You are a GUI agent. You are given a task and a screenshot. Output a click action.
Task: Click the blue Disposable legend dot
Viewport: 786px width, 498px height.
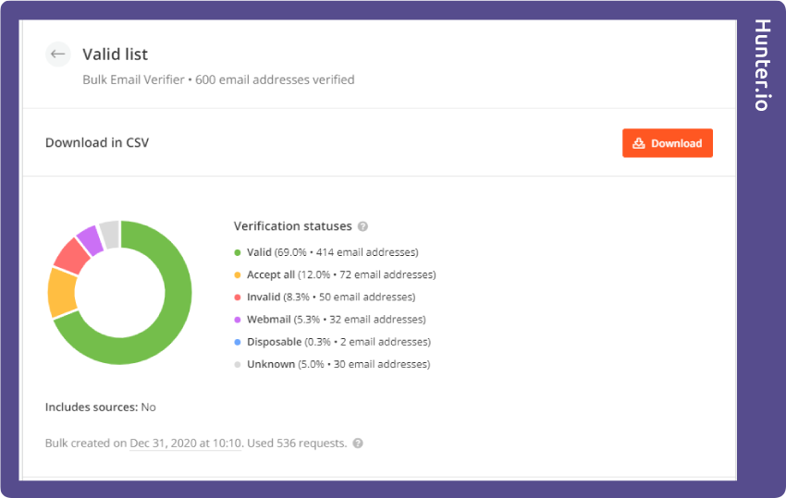coord(238,342)
